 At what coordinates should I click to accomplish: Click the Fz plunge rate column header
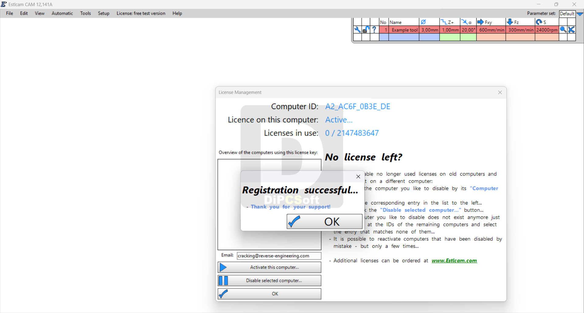click(520, 22)
